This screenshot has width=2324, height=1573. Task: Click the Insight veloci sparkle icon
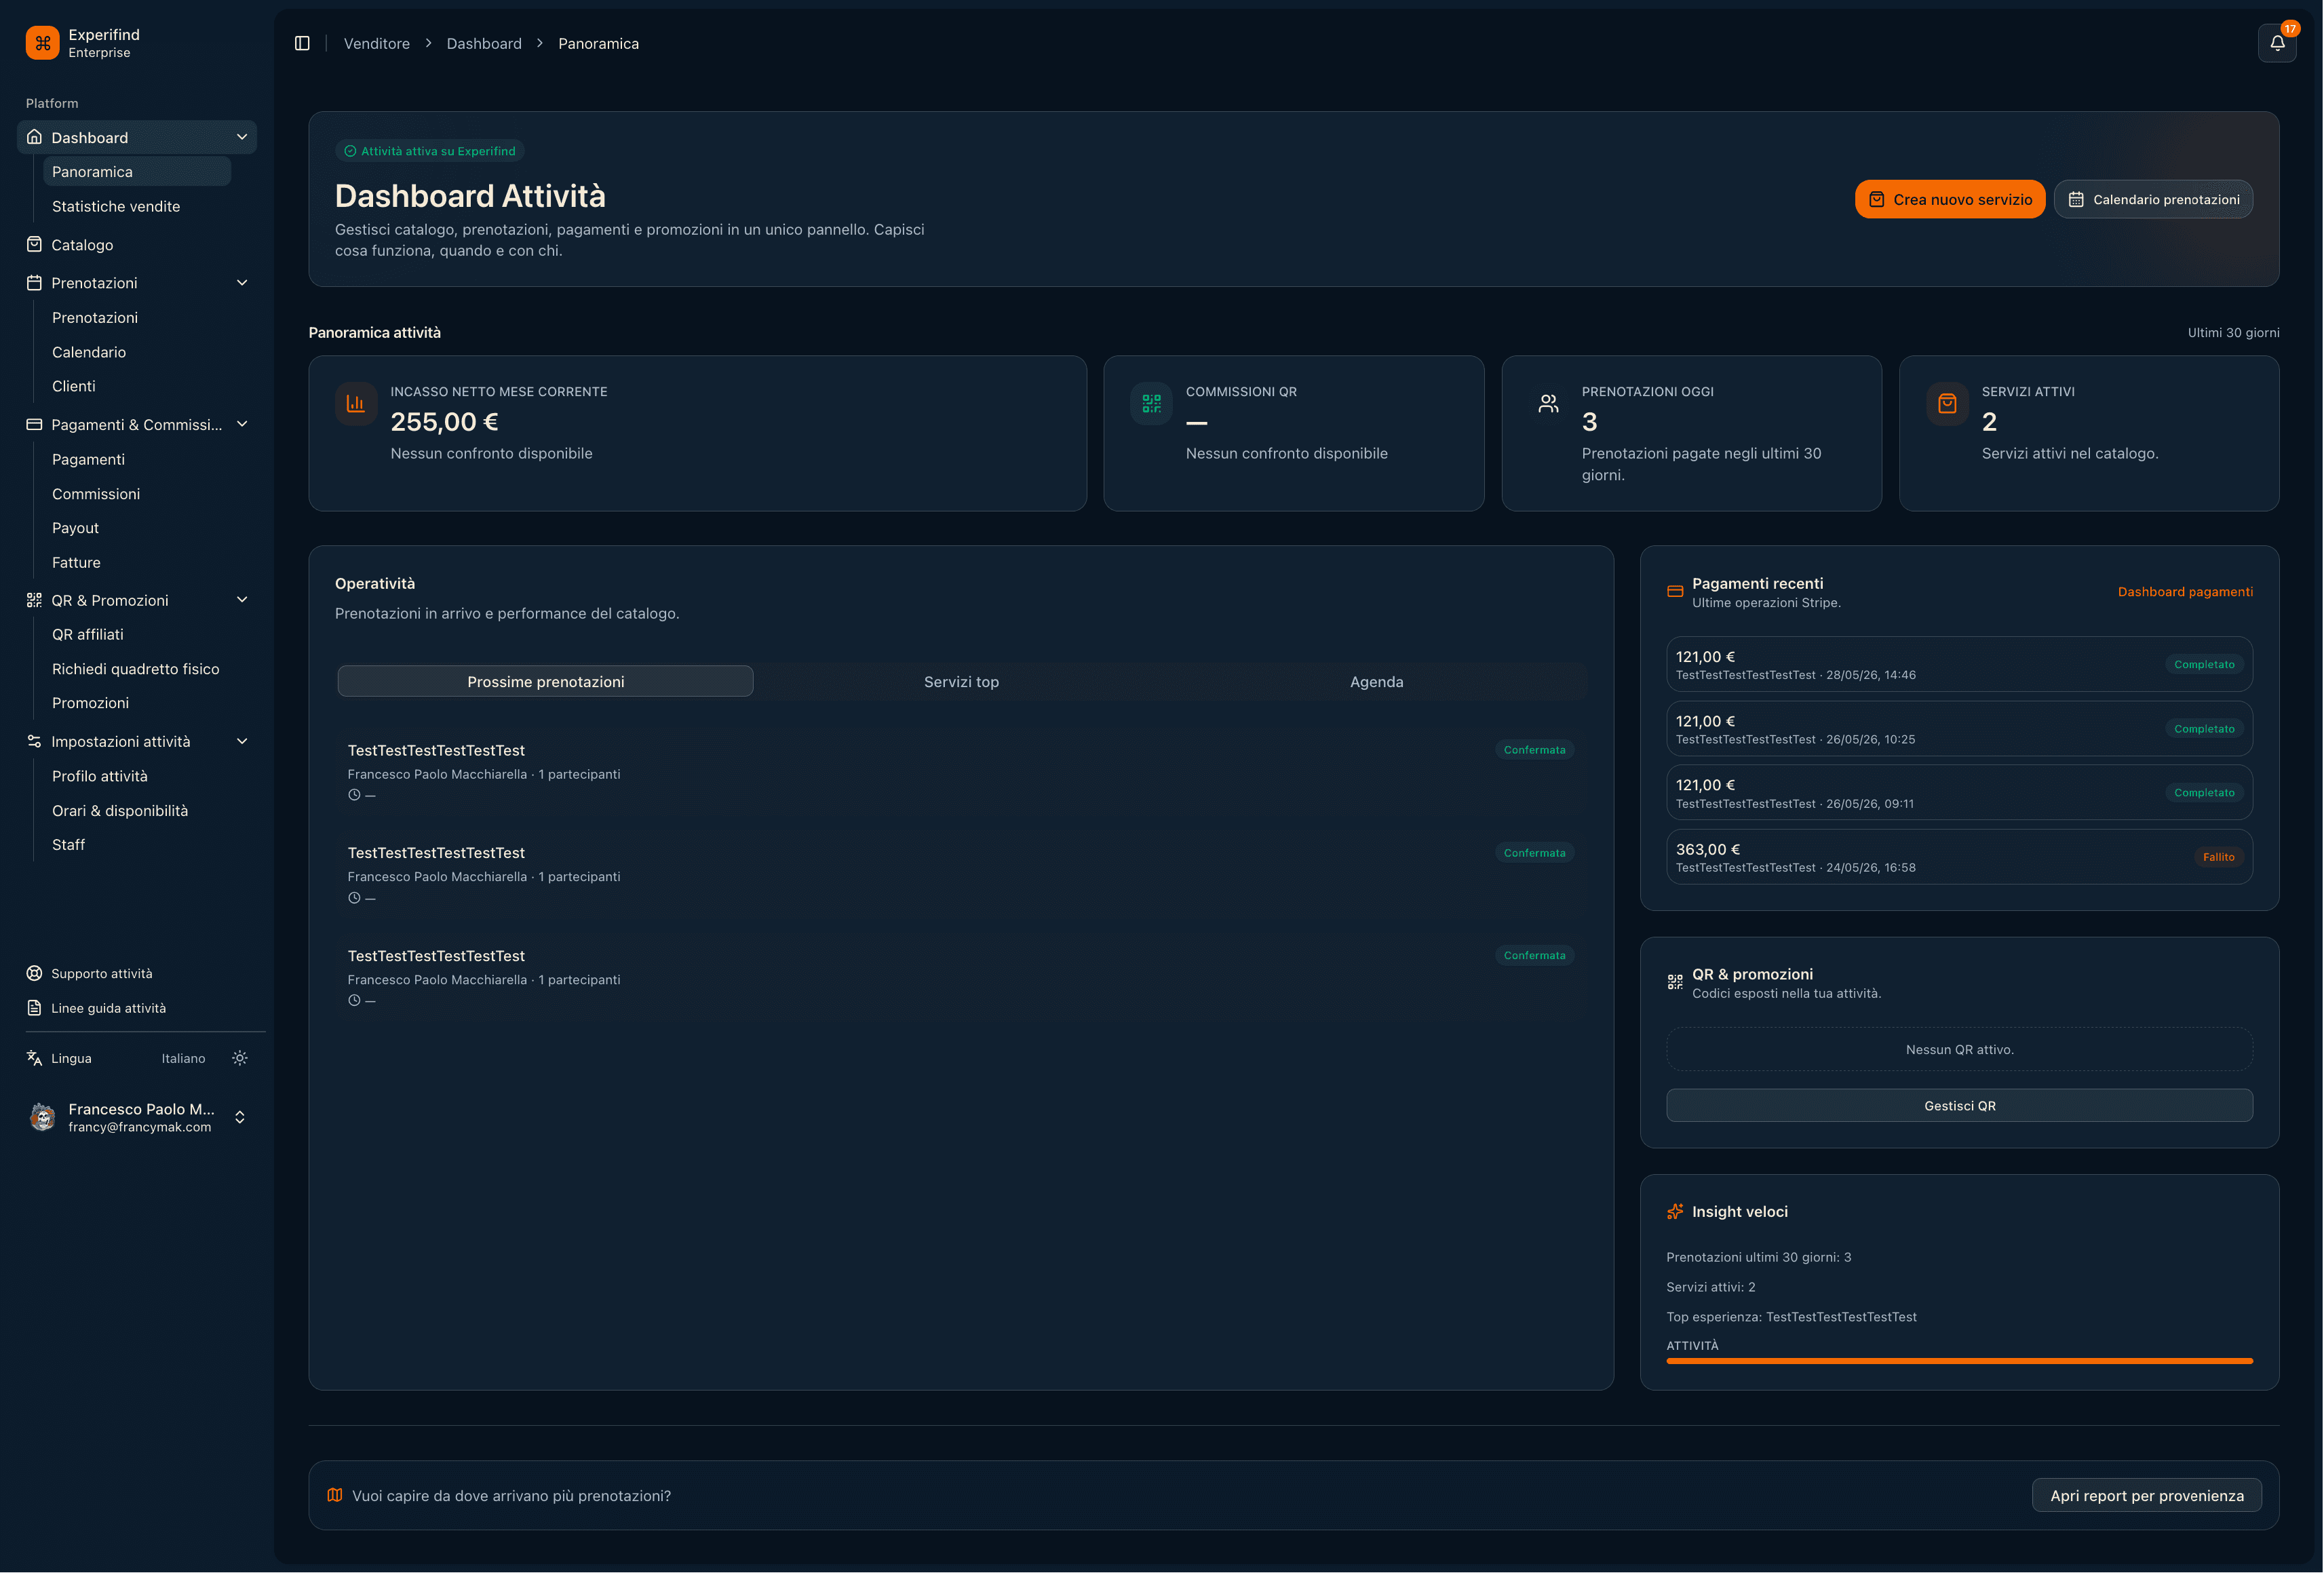tap(1675, 1211)
